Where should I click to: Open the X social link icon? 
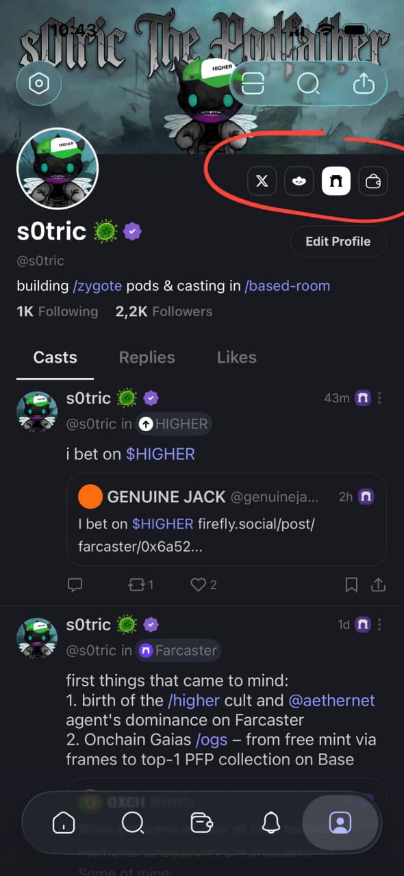[x=262, y=181]
